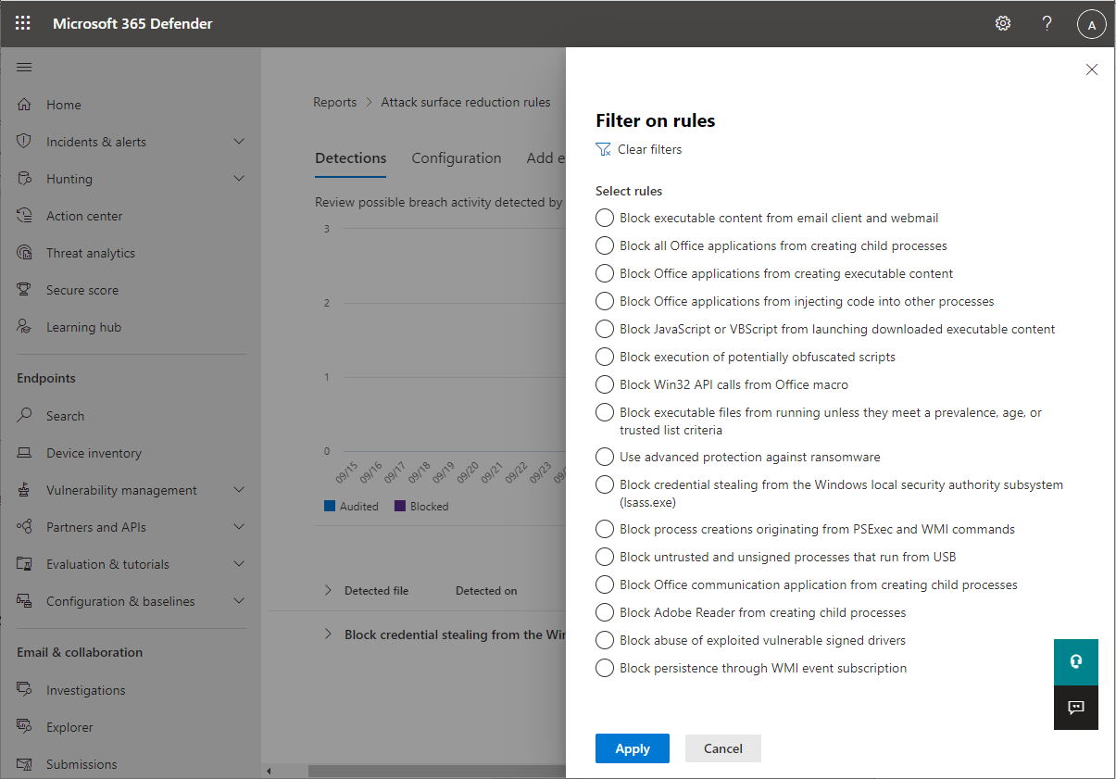Click the Clear filters link

[x=649, y=149]
